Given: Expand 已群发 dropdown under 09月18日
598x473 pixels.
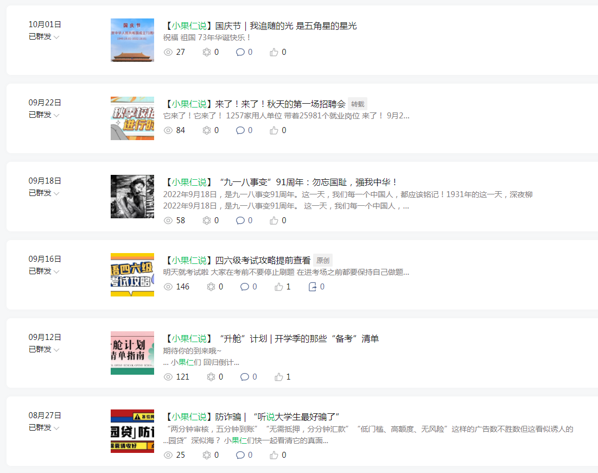Looking at the screenshot, I should pos(44,193).
